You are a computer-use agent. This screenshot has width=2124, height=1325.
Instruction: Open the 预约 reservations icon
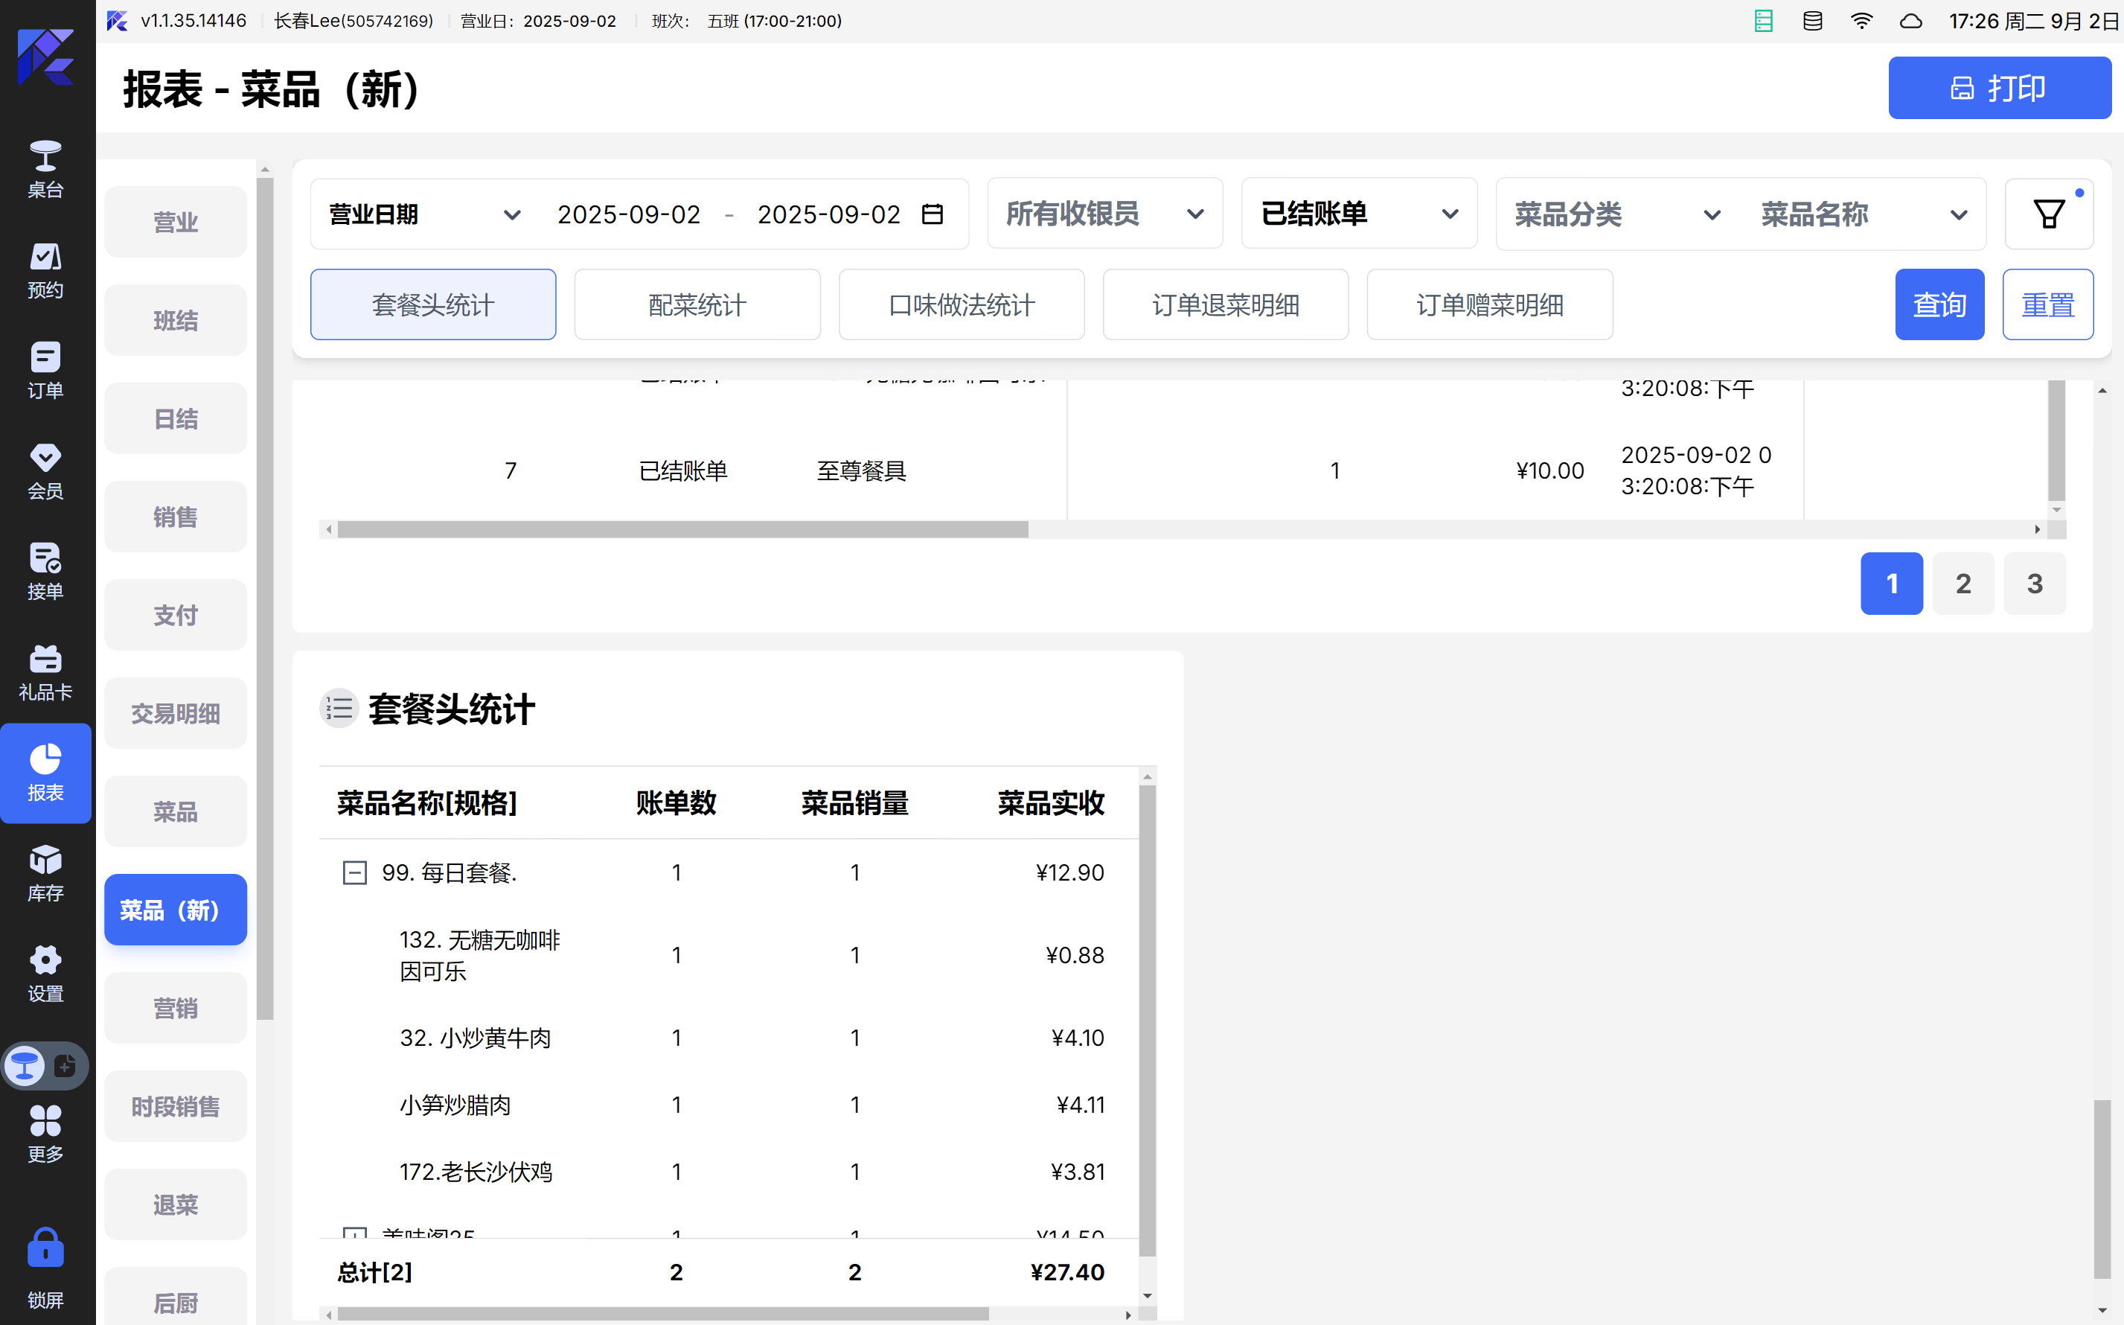point(45,270)
